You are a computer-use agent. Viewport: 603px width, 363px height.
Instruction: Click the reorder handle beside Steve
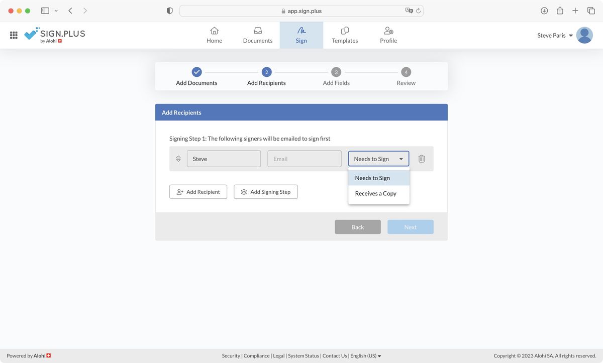[178, 159]
